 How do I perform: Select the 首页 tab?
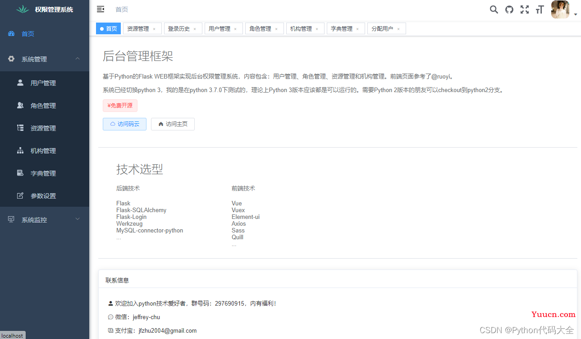(x=108, y=28)
